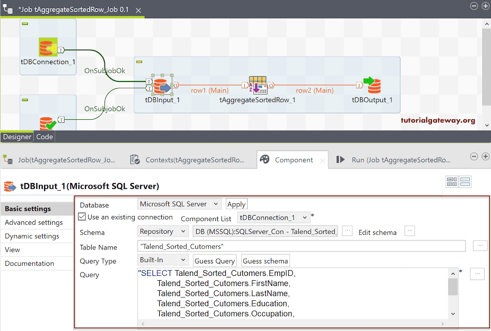Open the Database type dropdown
This screenshot has width=491, height=331.
coord(179,204)
